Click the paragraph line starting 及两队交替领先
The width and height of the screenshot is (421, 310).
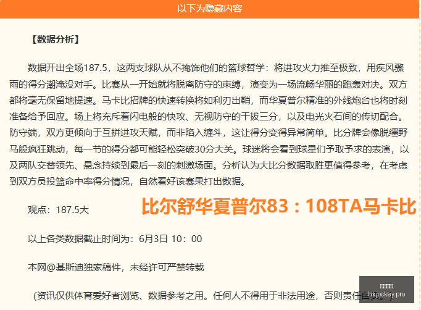(209, 165)
